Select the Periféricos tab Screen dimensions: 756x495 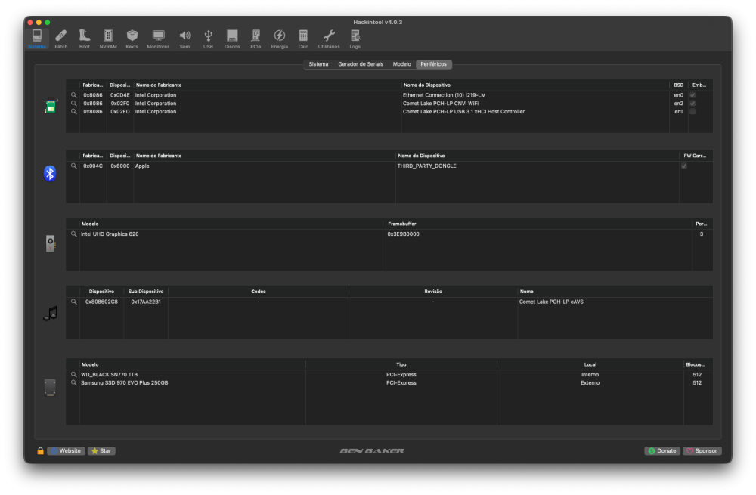[433, 64]
